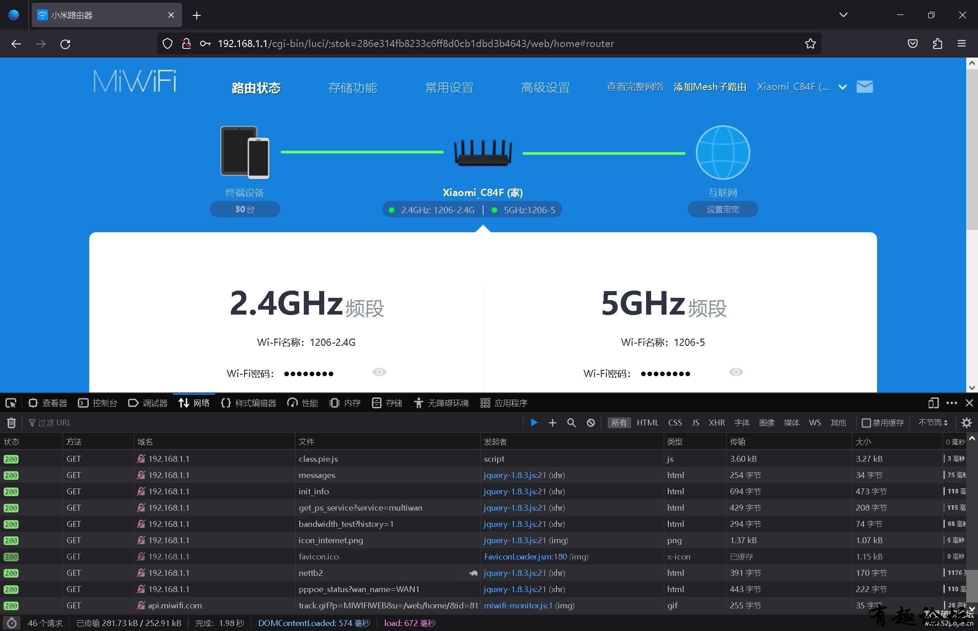978x631 pixels.
Task: Open jquery-1.8.3.js:21 initiator for nettb2
Action: pos(515,573)
